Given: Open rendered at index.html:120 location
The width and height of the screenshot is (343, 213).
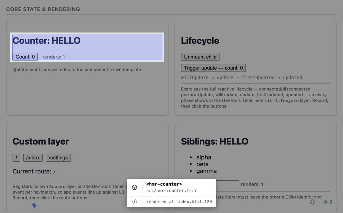Looking at the screenshot, I should [179, 202].
